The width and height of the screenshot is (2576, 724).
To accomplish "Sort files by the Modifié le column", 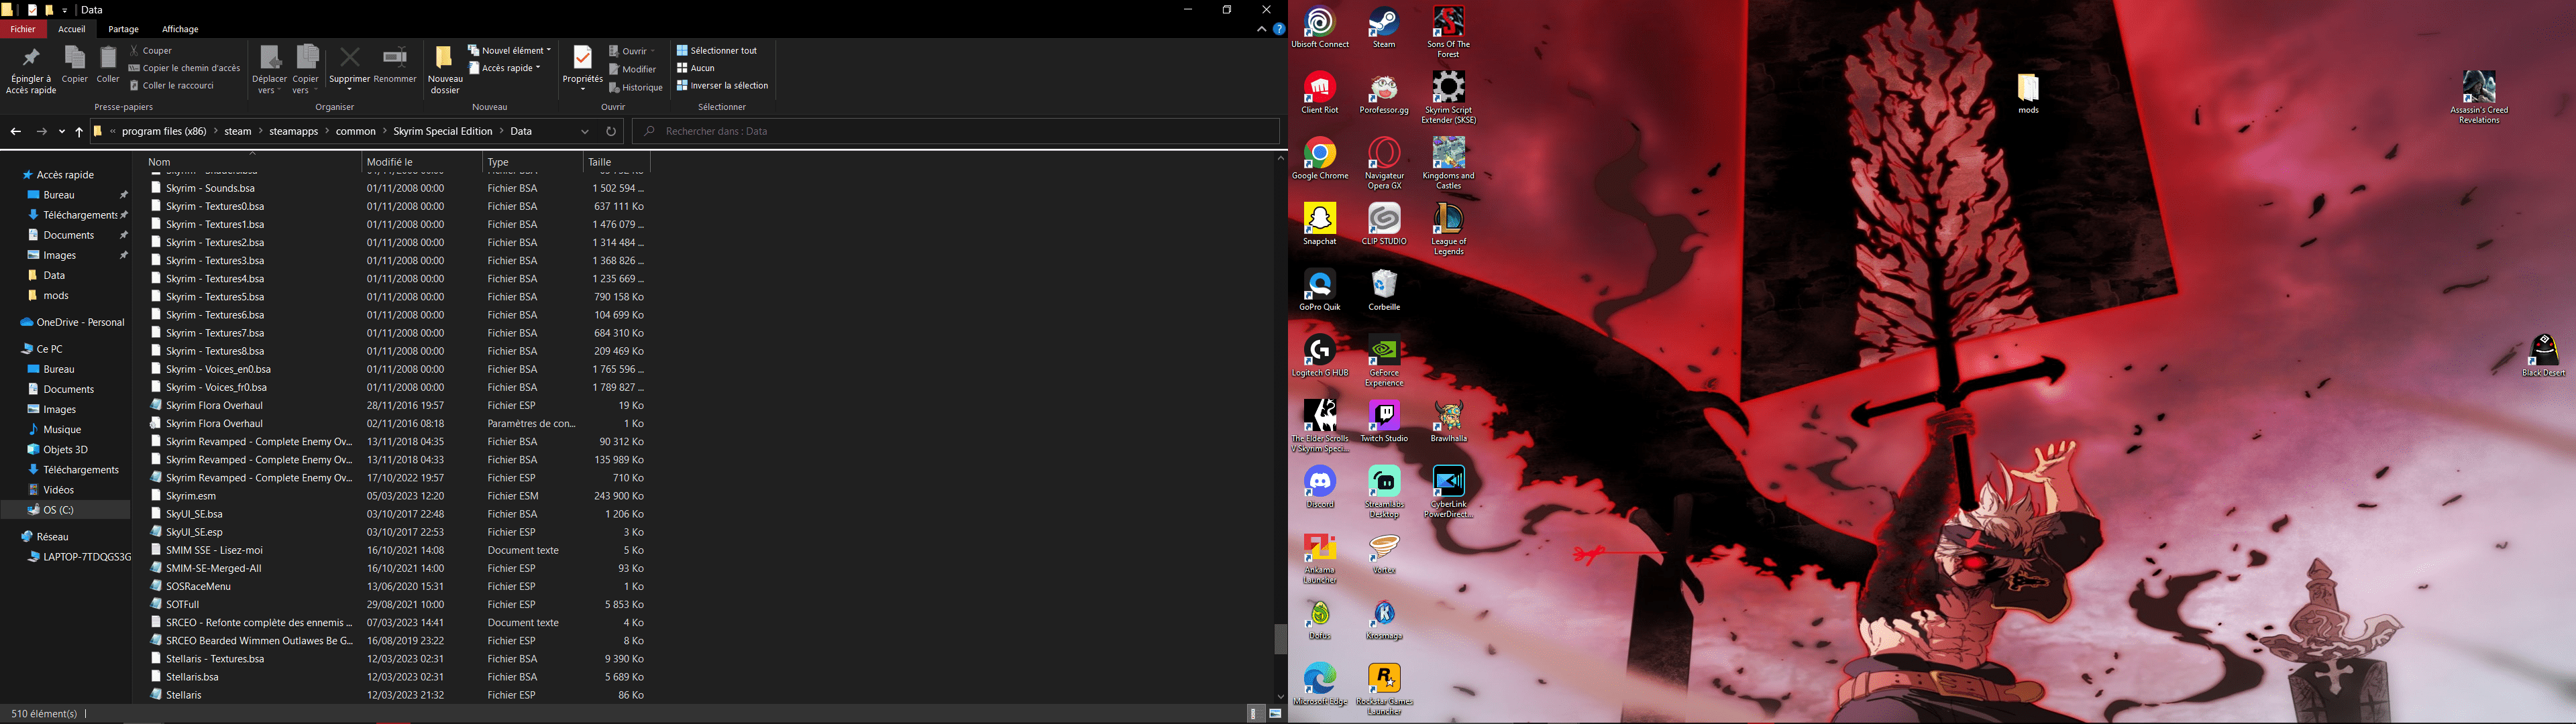I will [x=421, y=162].
